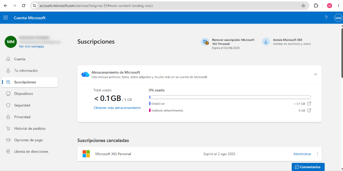The height and width of the screenshot is (171, 343).
Task: Open Historial de pedidos
Action: pos(30,128)
